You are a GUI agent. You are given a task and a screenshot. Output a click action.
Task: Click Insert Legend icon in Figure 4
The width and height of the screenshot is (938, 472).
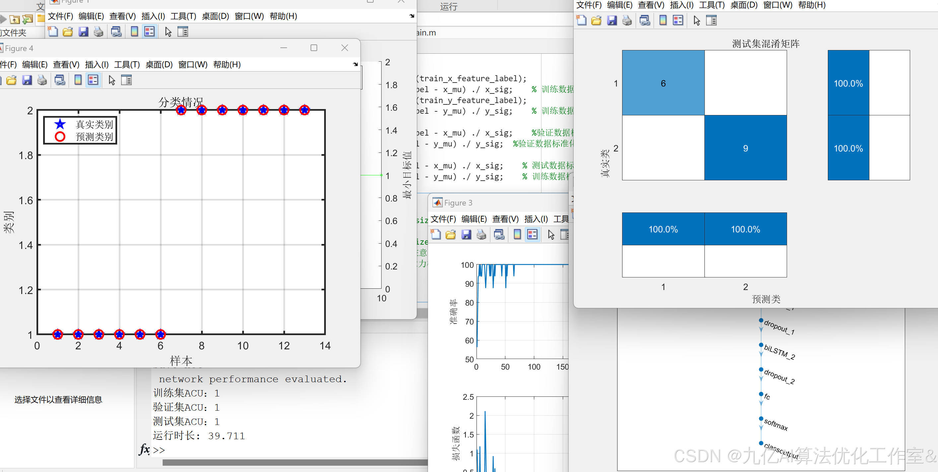point(93,80)
